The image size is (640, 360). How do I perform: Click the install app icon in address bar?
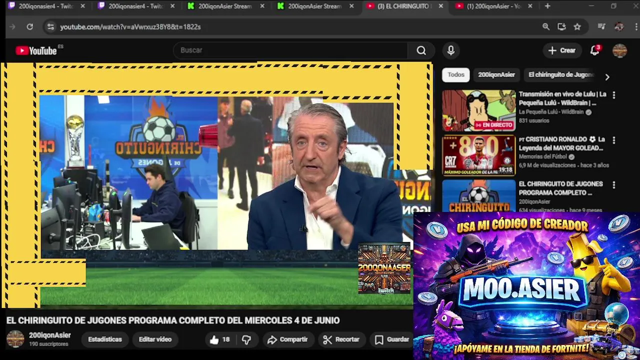[561, 26]
